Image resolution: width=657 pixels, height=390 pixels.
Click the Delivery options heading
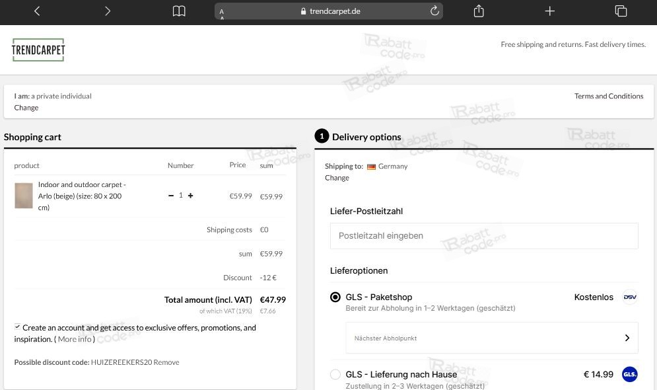(366, 137)
